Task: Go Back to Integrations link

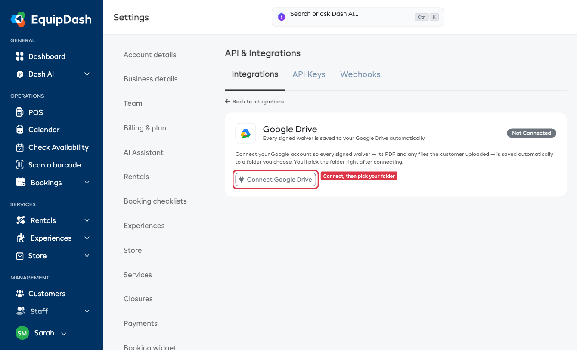Action: [x=254, y=102]
